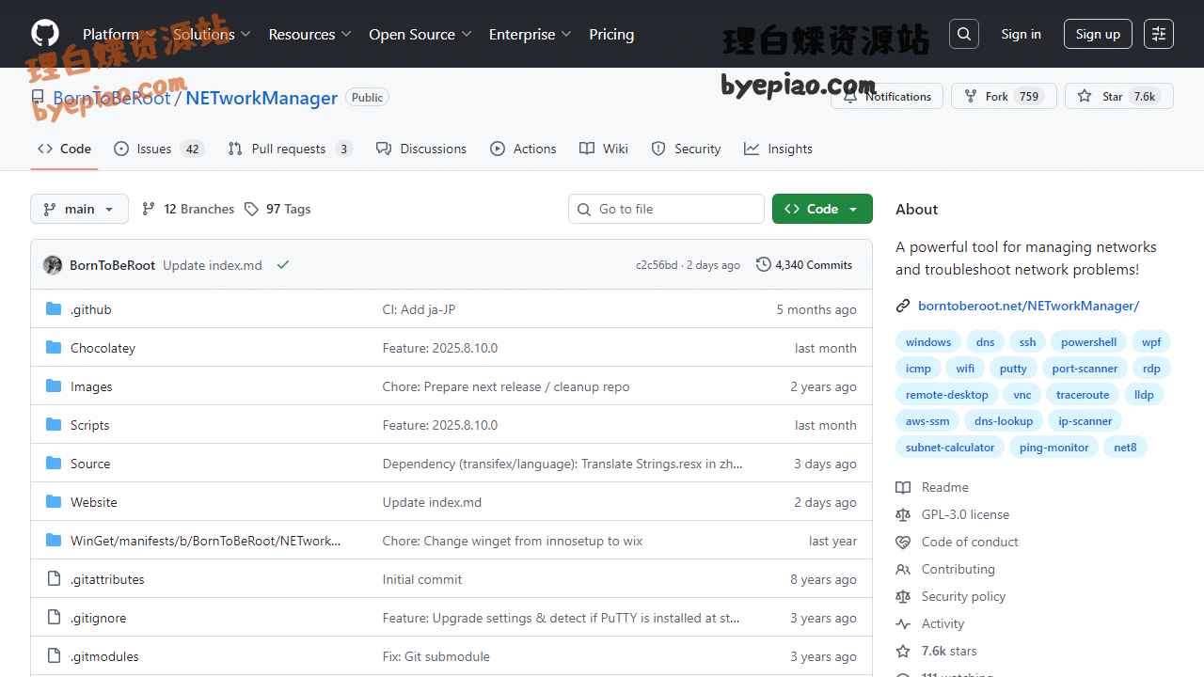Screen dimensions: 1204x677
Task: Expand the Open Source menu
Action: (x=420, y=34)
